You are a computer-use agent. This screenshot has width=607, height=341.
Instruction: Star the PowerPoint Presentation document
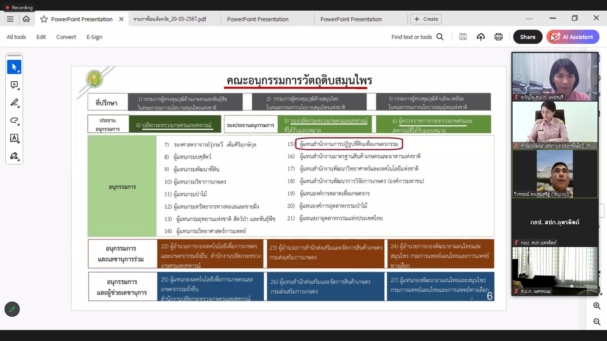tap(44, 19)
